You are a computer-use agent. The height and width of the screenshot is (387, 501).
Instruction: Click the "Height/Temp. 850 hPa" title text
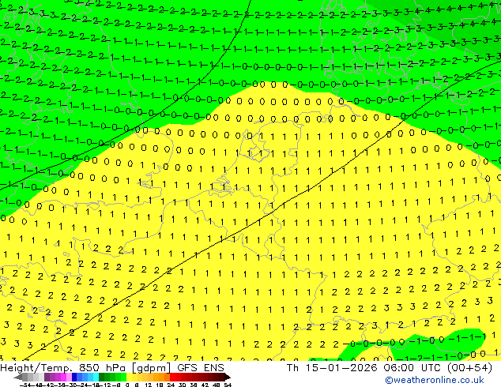63,368
